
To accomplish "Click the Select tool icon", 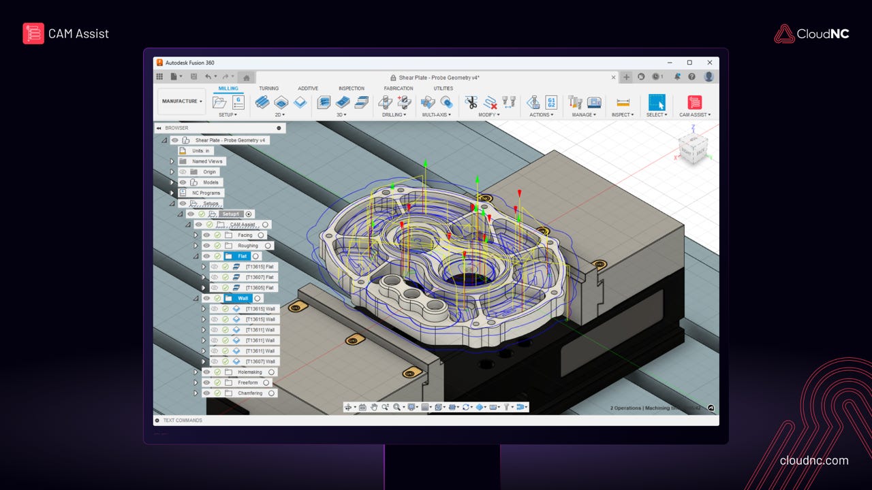I will [x=657, y=102].
